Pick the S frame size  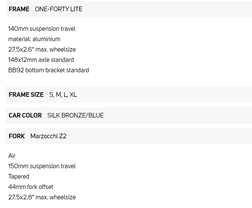click(51, 95)
